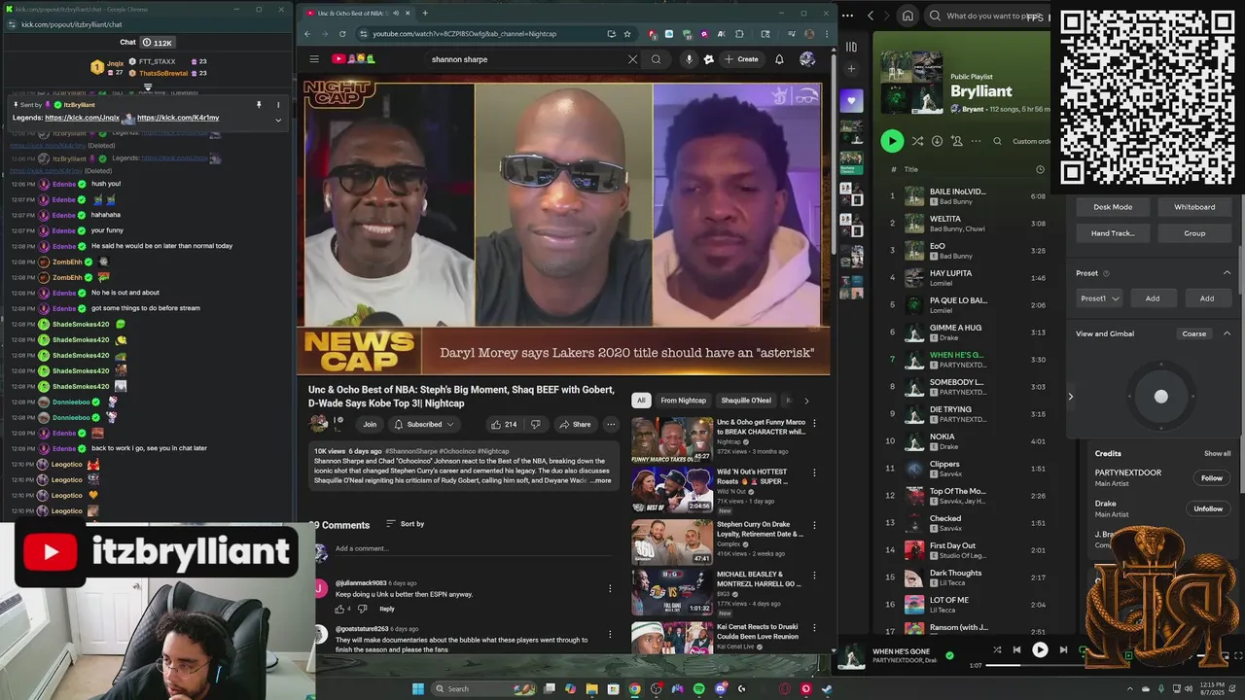This screenshot has width=1245, height=700.
Task: Seek in the Spotify progress bar
Action: coord(1041,665)
